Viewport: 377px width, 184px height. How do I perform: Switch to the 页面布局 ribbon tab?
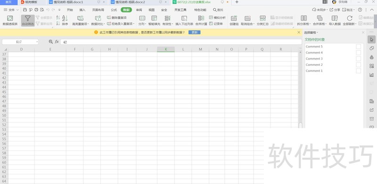coord(98,10)
